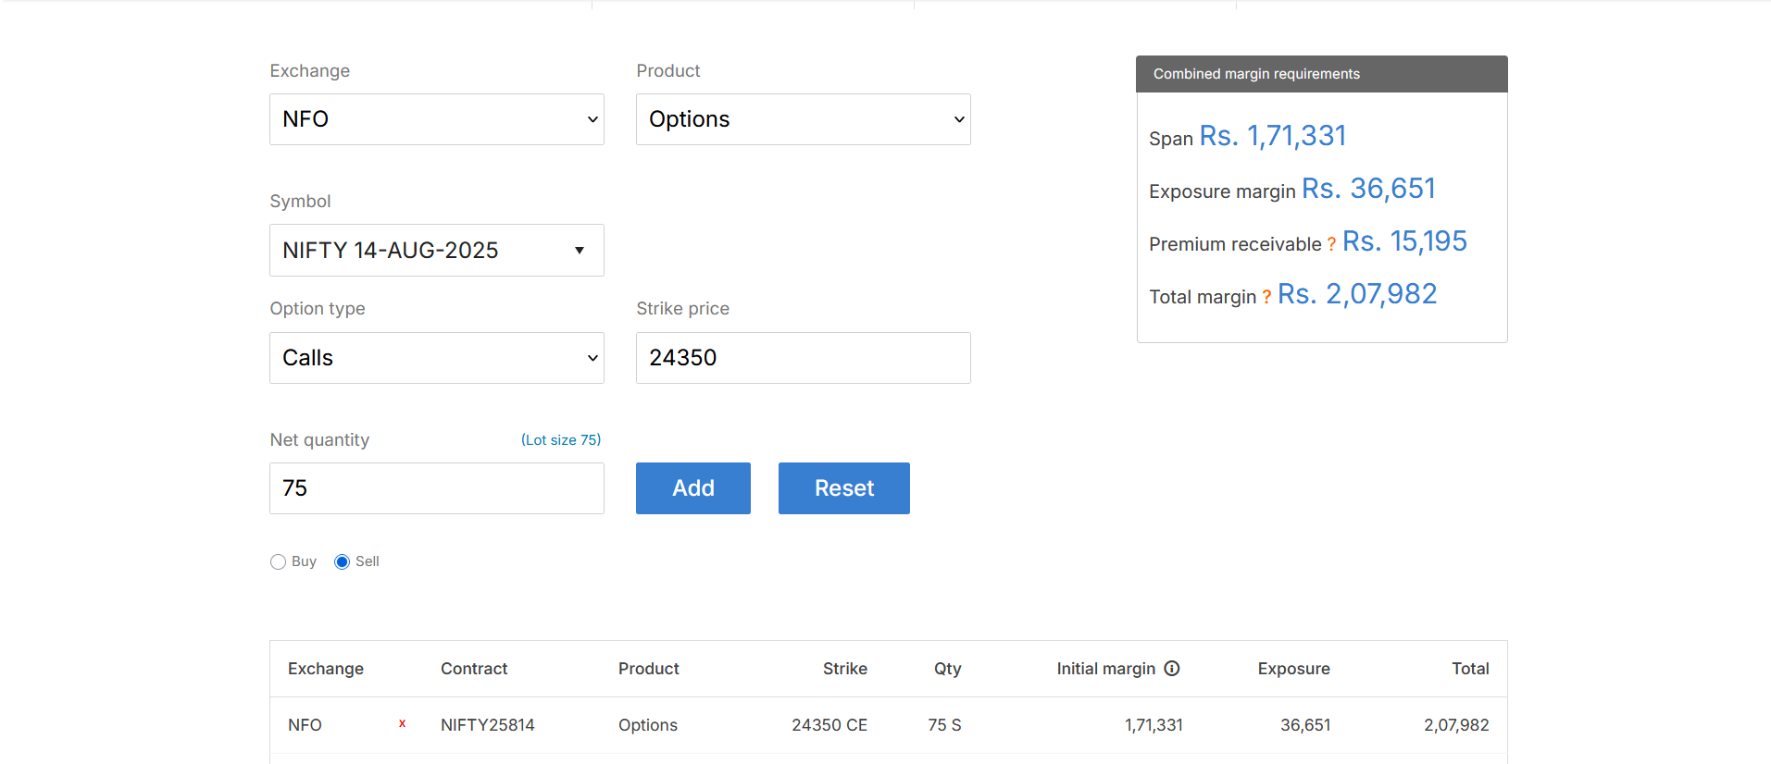Click the Span value Rs. 1,71,331
This screenshot has width=1771, height=764.
[x=1273, y=136]
